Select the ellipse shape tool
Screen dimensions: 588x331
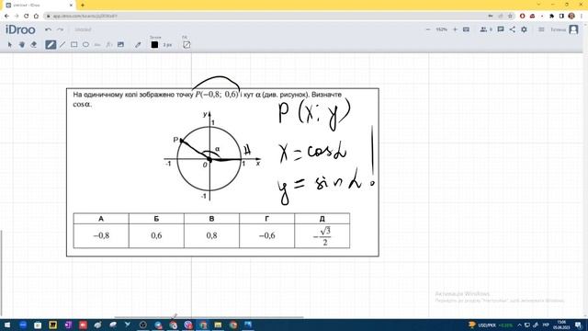(85, 45)
